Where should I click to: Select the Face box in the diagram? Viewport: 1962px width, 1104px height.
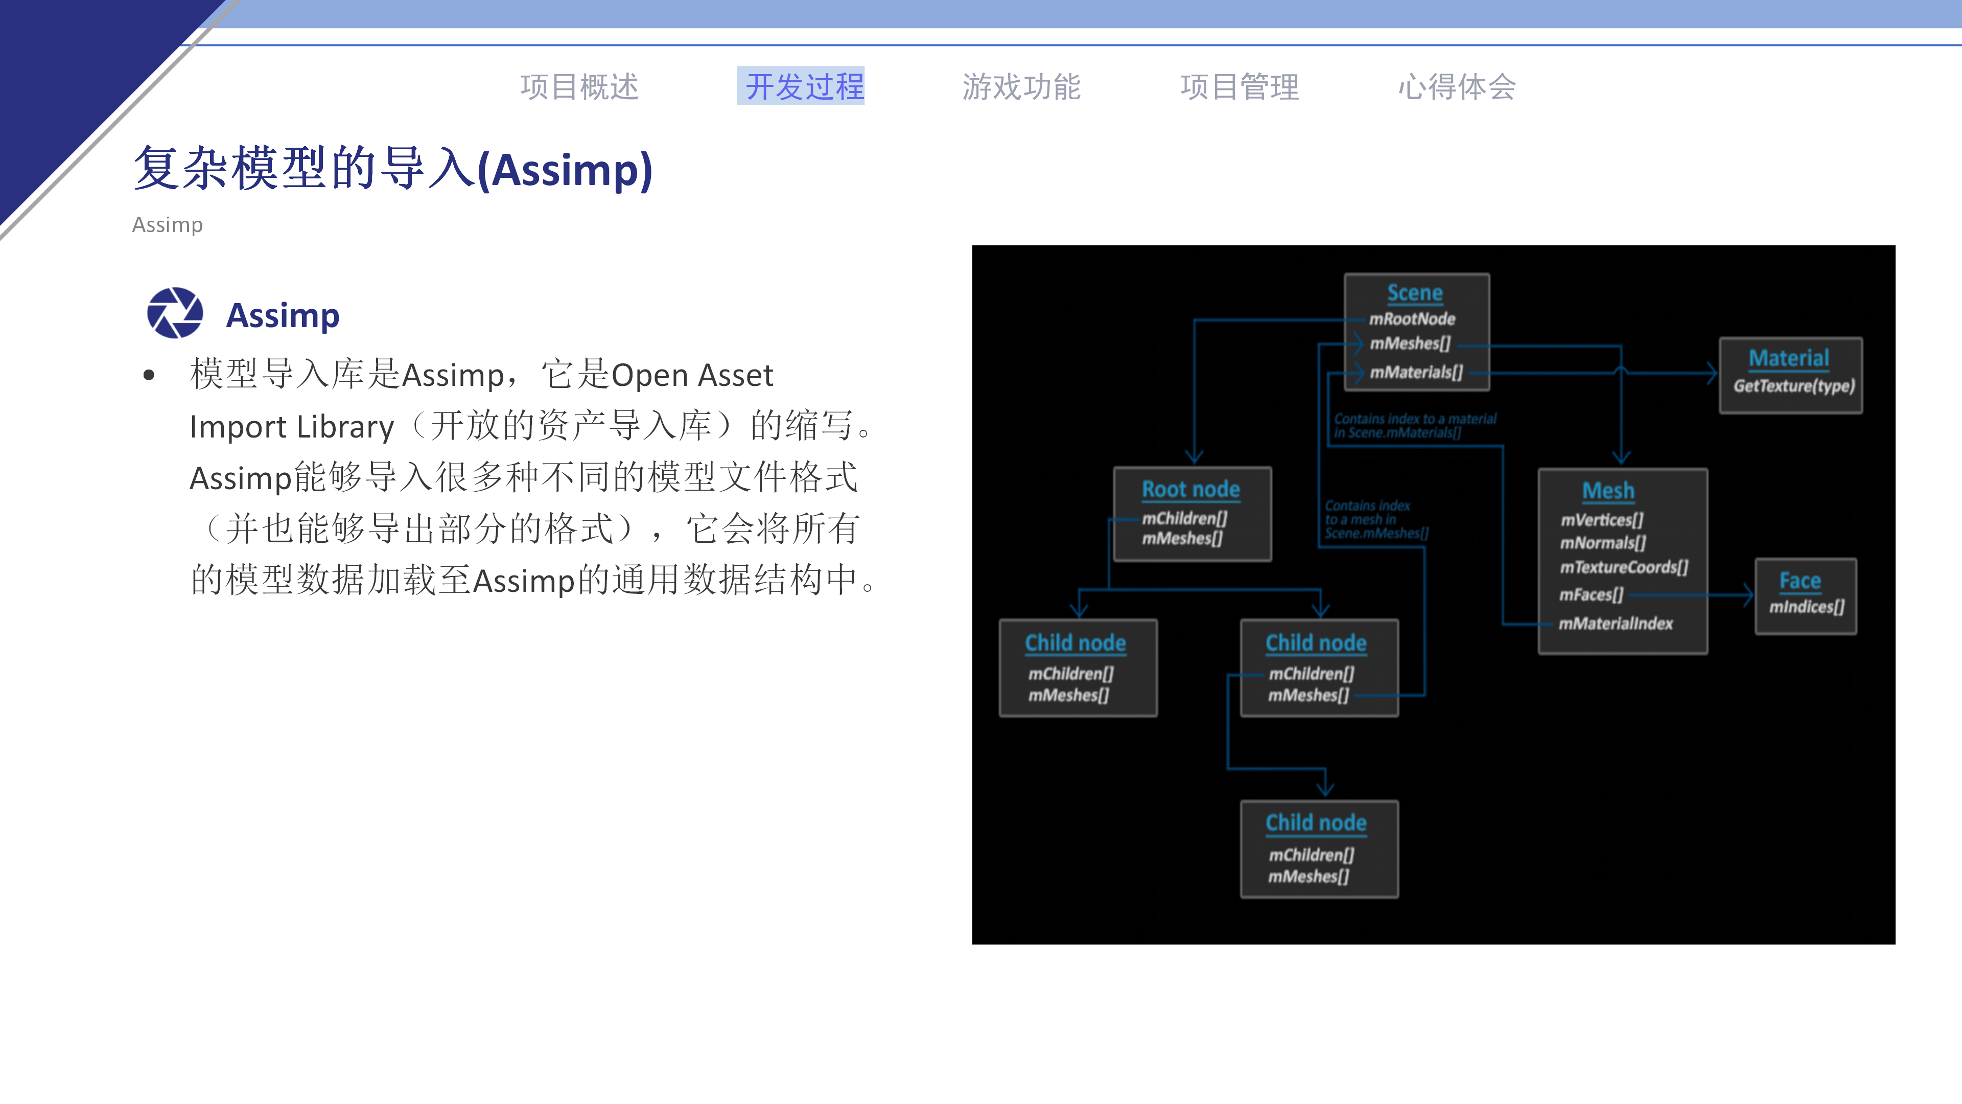pyautogui.click(x=1805, y=596)
